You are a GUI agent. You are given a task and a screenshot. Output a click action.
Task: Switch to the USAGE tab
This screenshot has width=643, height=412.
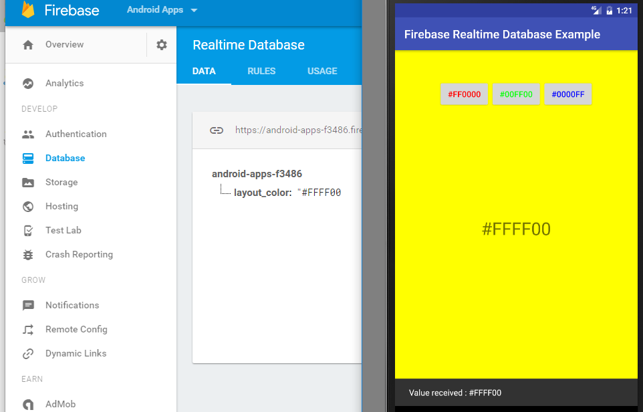point(322,71)
